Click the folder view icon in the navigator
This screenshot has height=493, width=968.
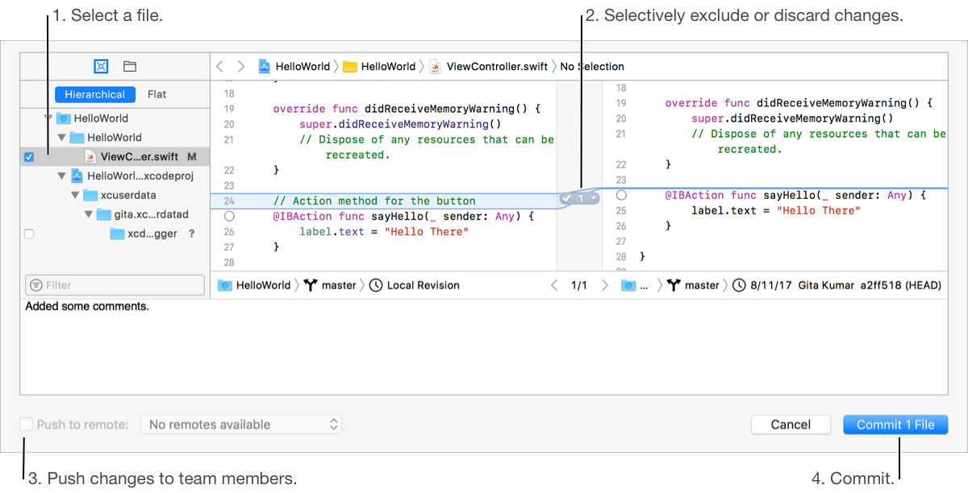click(129, 66)
